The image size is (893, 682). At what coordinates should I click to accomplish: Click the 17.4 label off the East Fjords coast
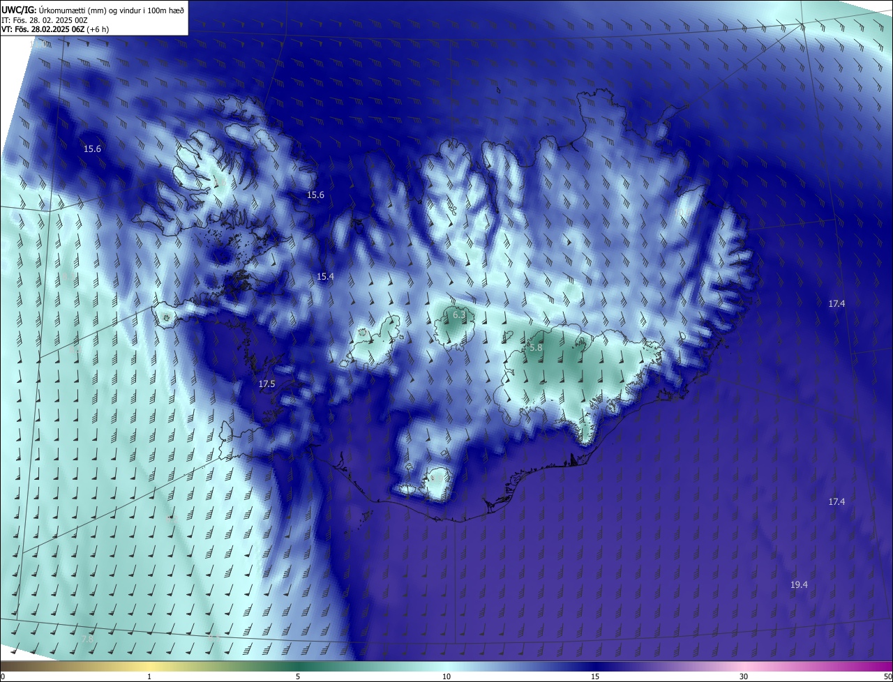click(x=836, y=304)
